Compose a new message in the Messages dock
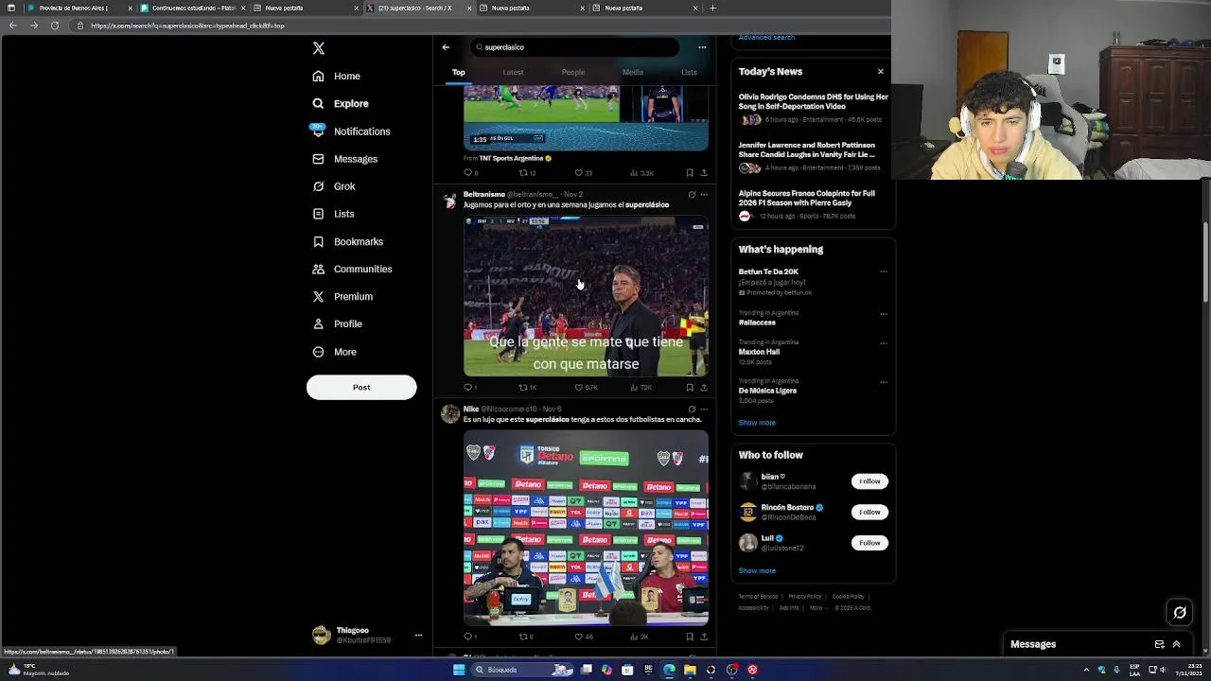The image size is (1211, 681). [x=1159, y=644]
